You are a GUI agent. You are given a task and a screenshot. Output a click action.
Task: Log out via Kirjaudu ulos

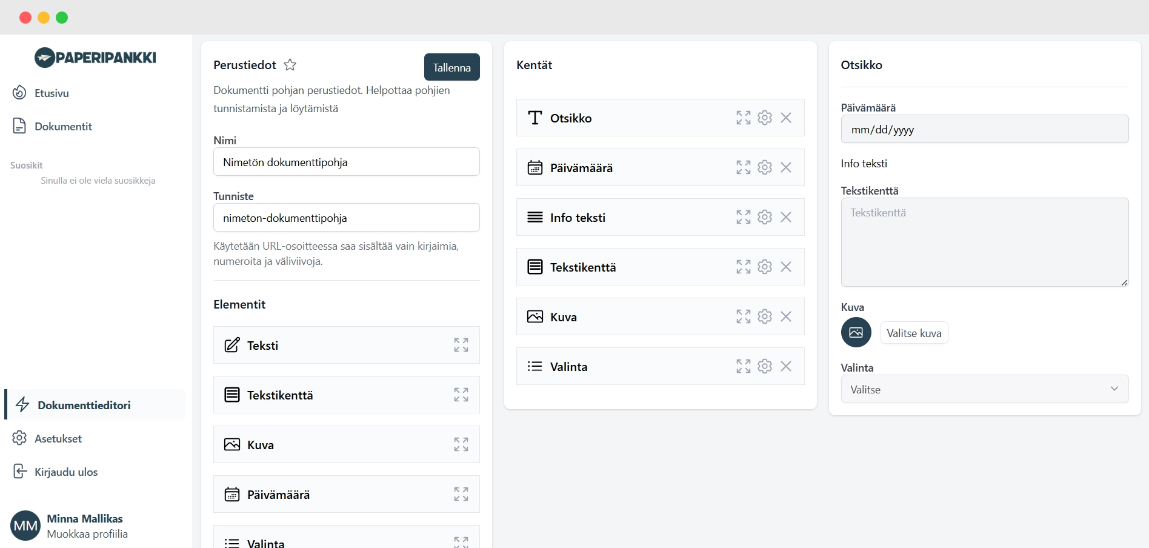tap(65, 472)
